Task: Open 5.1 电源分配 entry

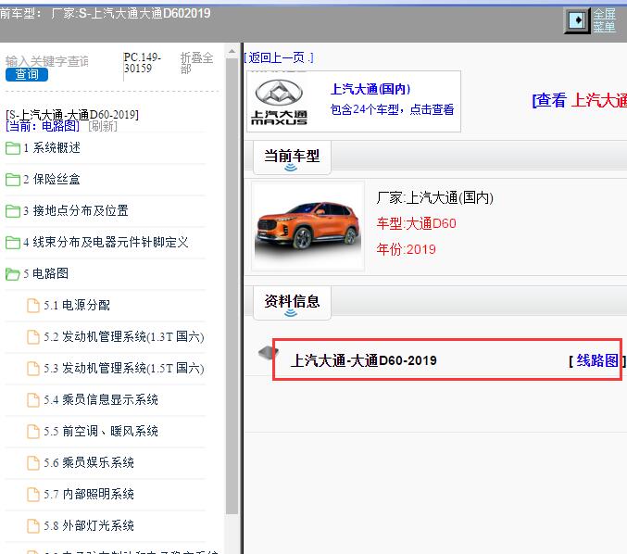Action: (x=77, y=306)
